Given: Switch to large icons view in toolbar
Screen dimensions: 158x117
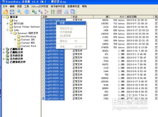Looking at the screenshot, I should click(x=34, y=12).
